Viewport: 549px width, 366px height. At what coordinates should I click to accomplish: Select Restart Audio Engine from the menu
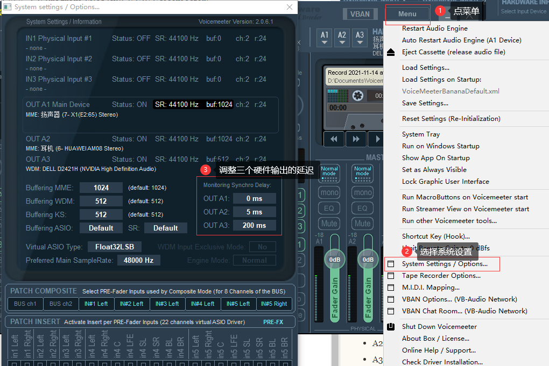point(435,28)
